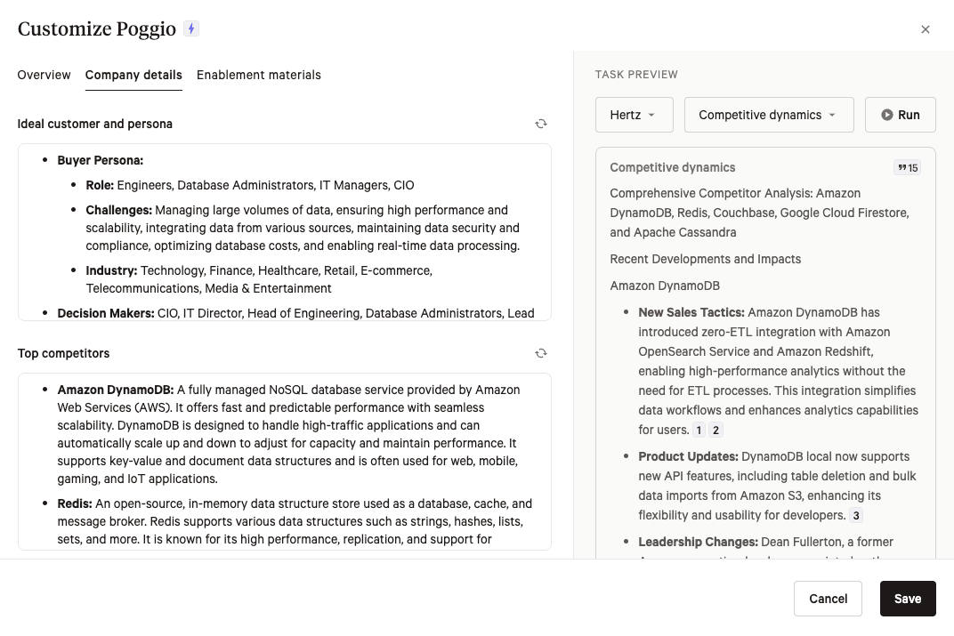954x636 pixels.
Task: Select the Company details tab
Action: click(133, 75)
